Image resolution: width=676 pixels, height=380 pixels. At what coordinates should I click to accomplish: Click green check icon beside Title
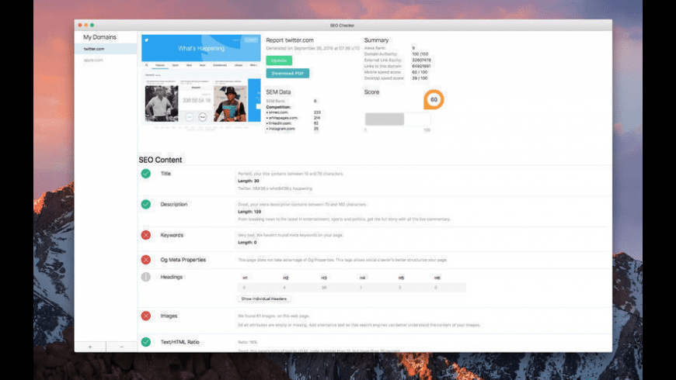pyautogui.click(x=146, y=174)
